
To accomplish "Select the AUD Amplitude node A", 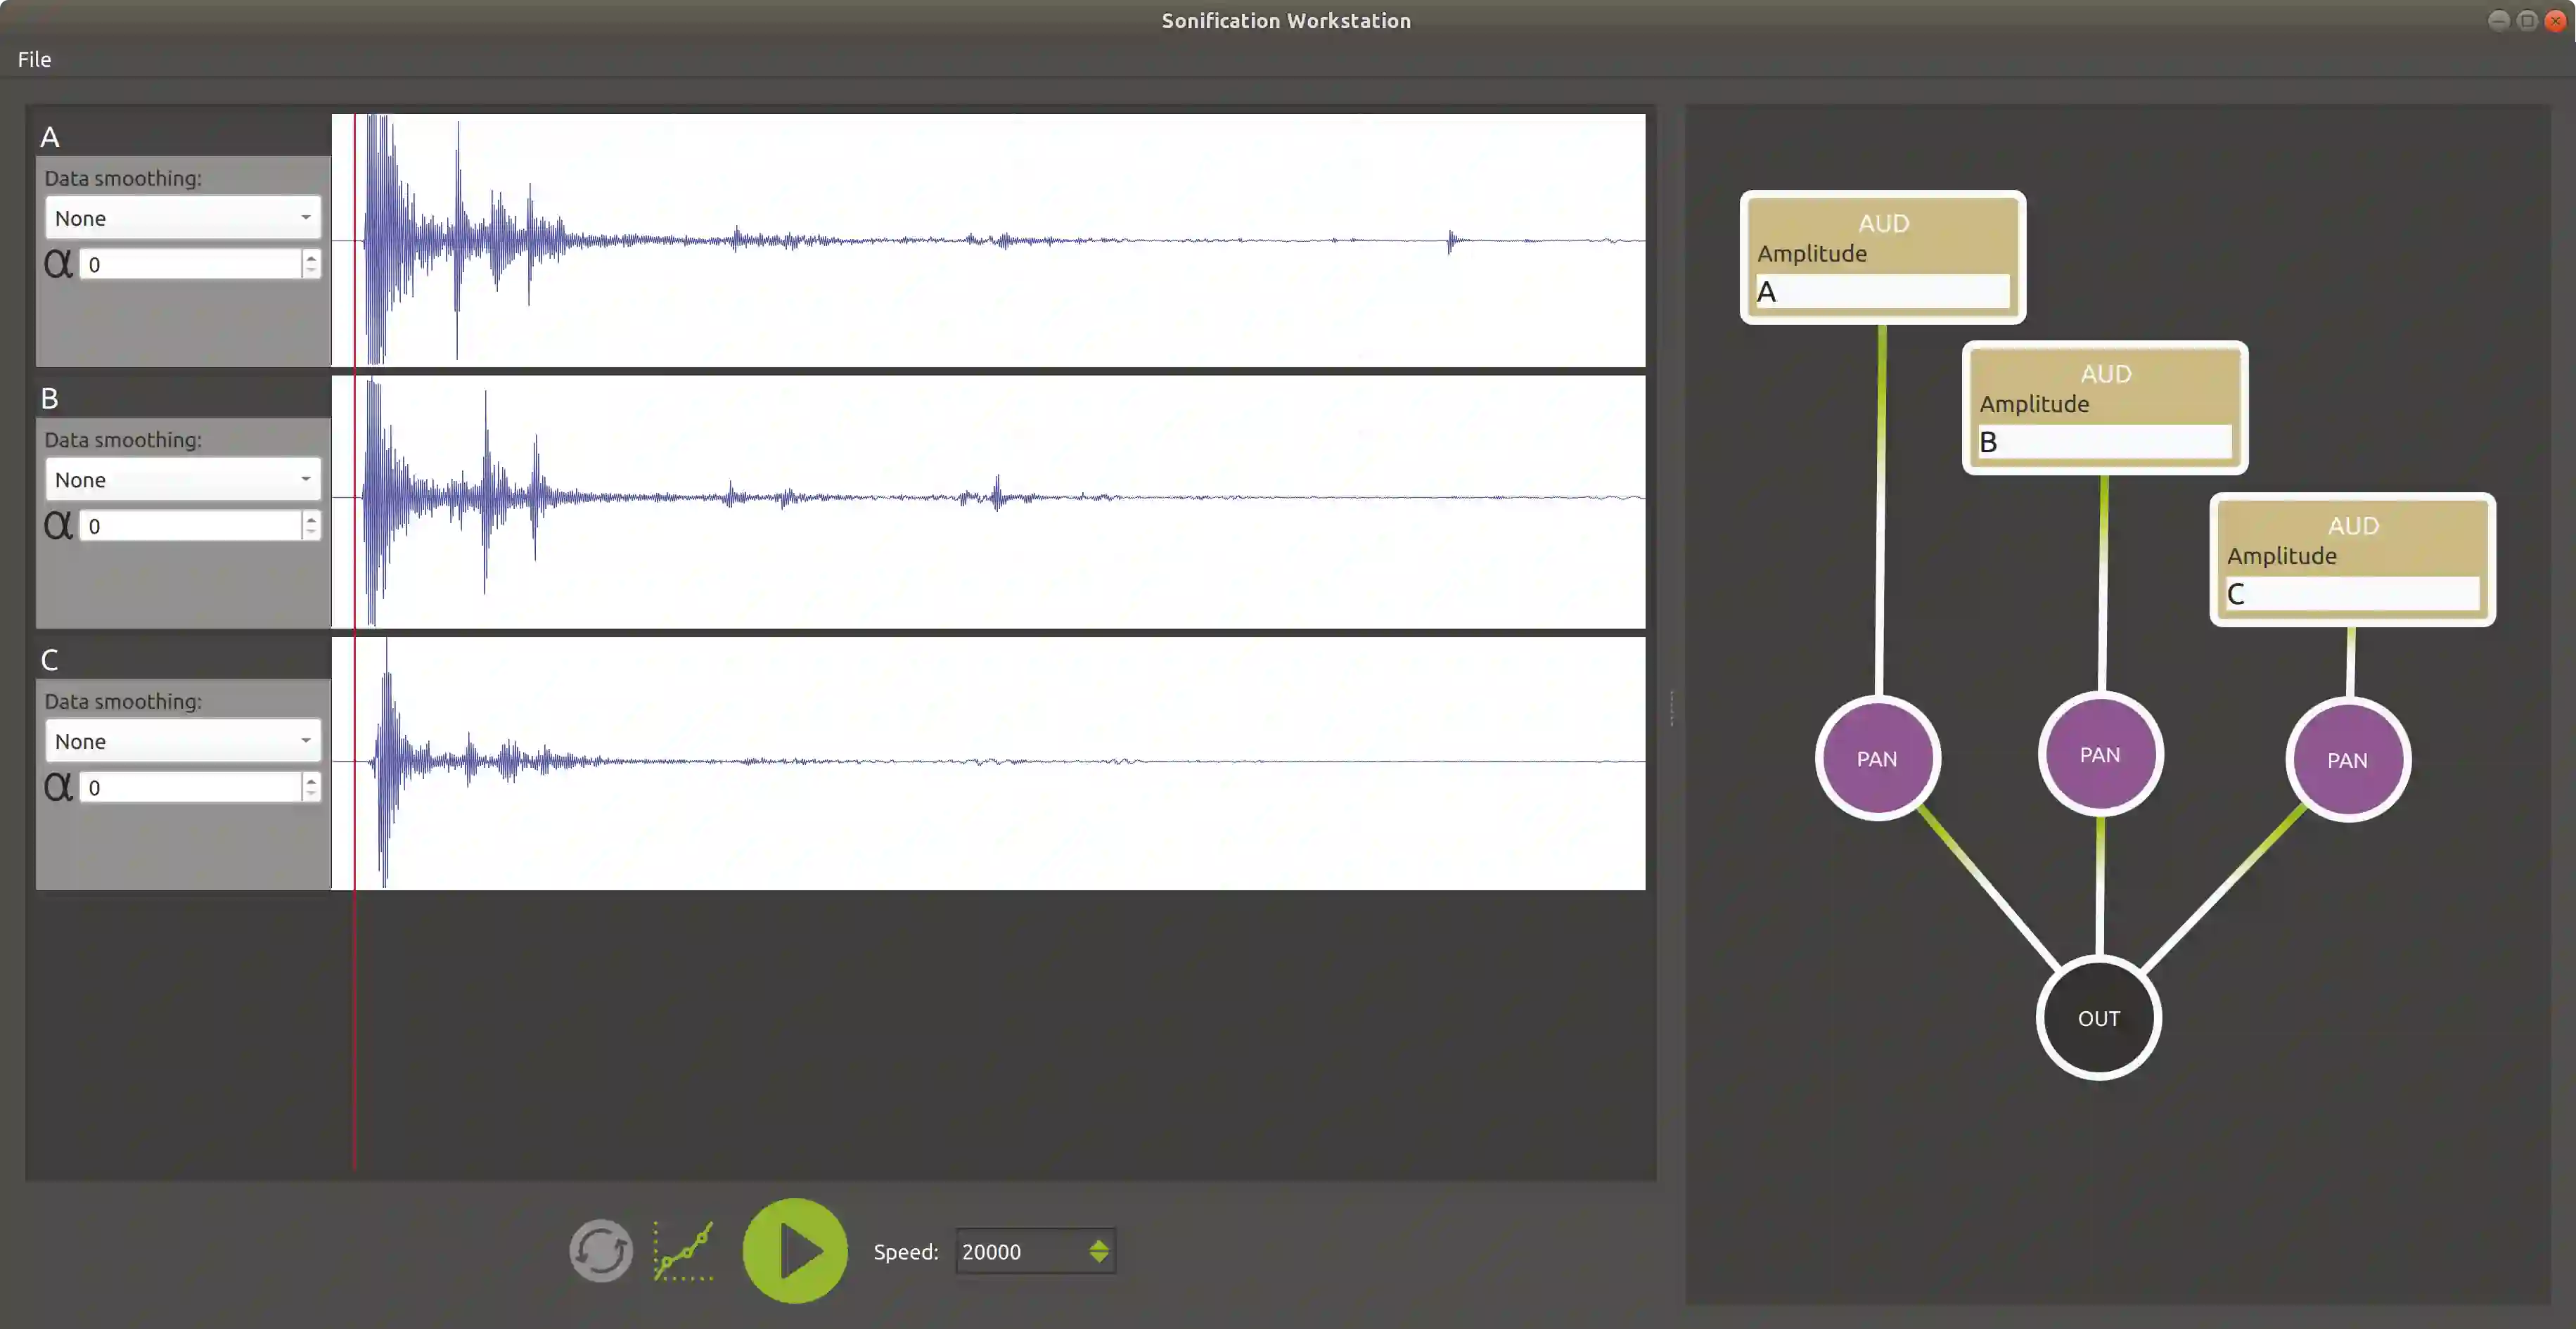I will tap(1882, 236).
